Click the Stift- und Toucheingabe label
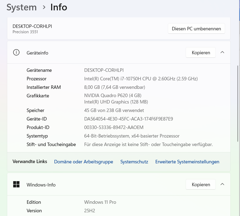240x216 pixels. pos(51,144)
